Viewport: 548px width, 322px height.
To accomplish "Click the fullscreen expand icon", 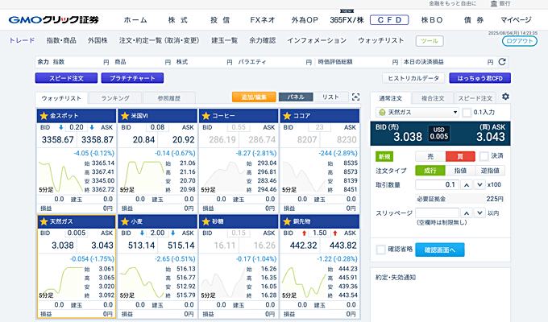I will point(355,97).
